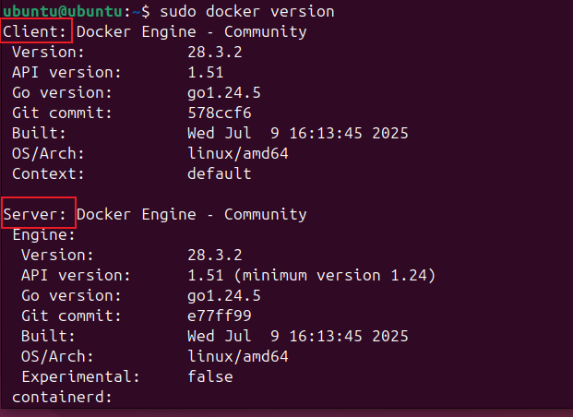Click the 'Server:' label
The height and width of the screenshot is (417, 573).
point(35,215)
